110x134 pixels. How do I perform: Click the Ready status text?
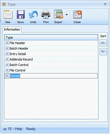pos(31,129)
